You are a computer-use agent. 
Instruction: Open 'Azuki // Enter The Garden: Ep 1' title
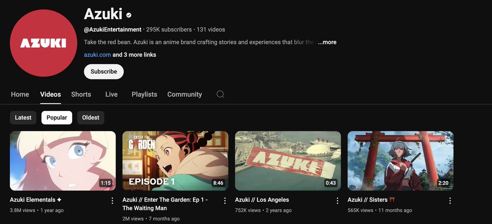165,204
